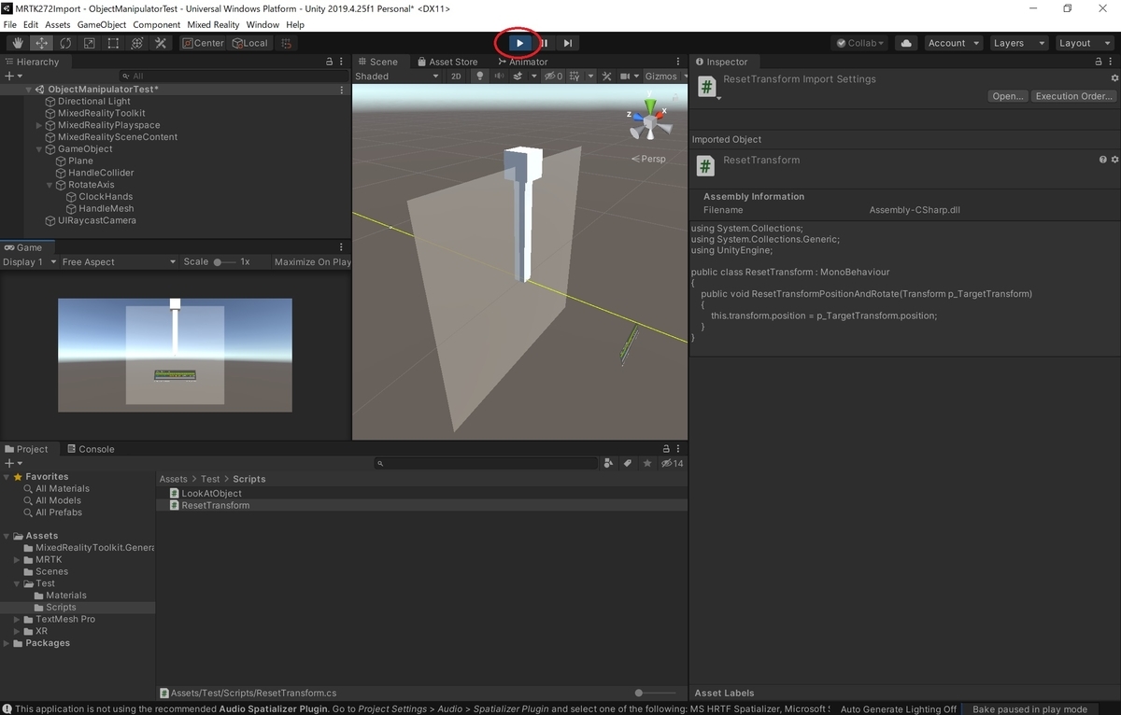Toggle Center pivot mode
Viewport: 1121px width, 715px height.
click(x=203, y=43)
